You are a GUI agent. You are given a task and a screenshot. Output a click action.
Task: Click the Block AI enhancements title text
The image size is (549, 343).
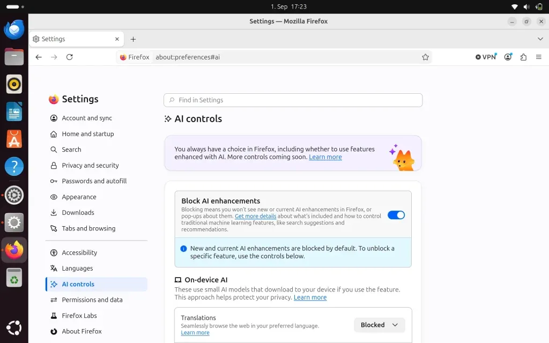pyautogui.click(x=220, y=201)
